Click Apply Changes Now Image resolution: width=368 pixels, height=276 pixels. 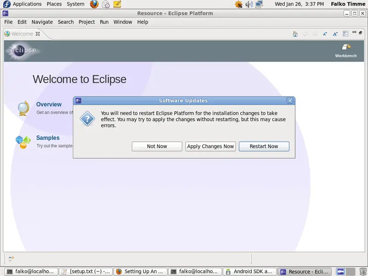pos(211,146)
